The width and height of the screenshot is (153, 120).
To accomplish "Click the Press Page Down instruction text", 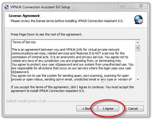I will (x=46, y=34).
